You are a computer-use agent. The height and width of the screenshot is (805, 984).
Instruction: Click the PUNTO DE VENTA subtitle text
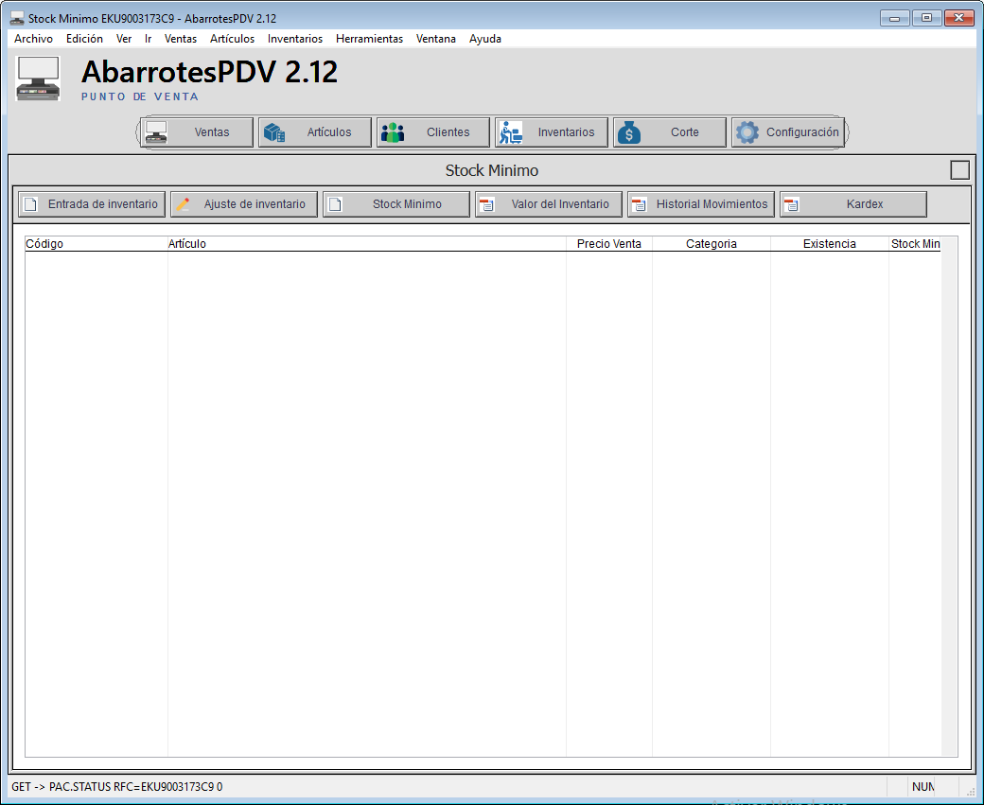point(140,96)
